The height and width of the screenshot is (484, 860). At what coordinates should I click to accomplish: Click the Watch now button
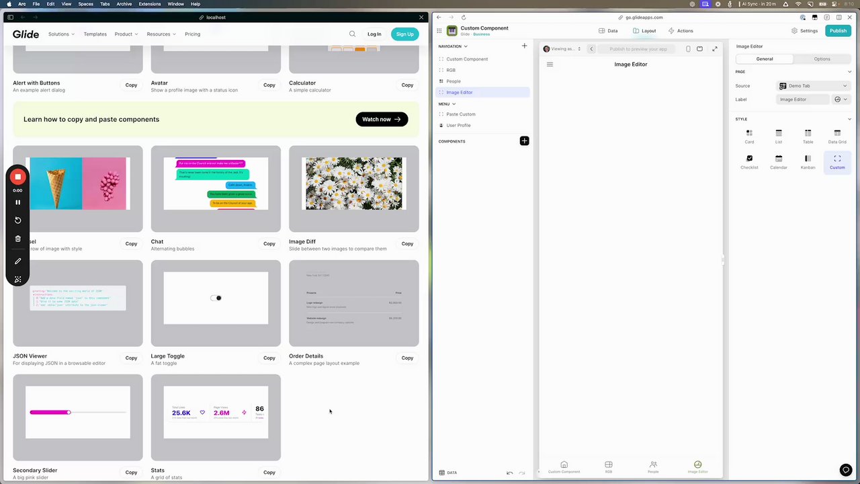pos(382,120)
